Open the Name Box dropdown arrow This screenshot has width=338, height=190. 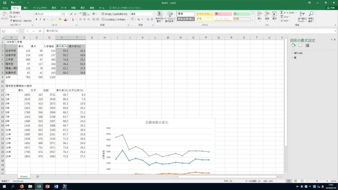point(17,31)
